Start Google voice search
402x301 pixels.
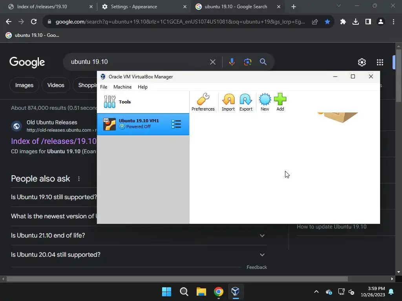(232, 62)
